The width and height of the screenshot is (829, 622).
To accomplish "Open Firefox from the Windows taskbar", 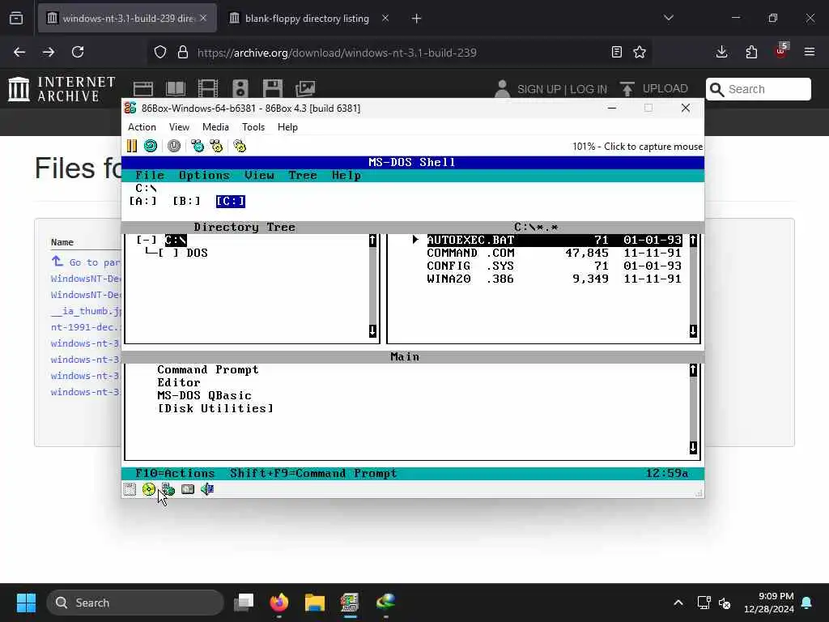I will 279,603.
